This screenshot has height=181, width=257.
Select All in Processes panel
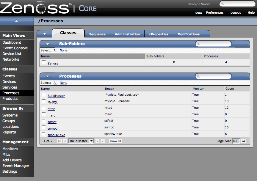[x=55, y=83]
